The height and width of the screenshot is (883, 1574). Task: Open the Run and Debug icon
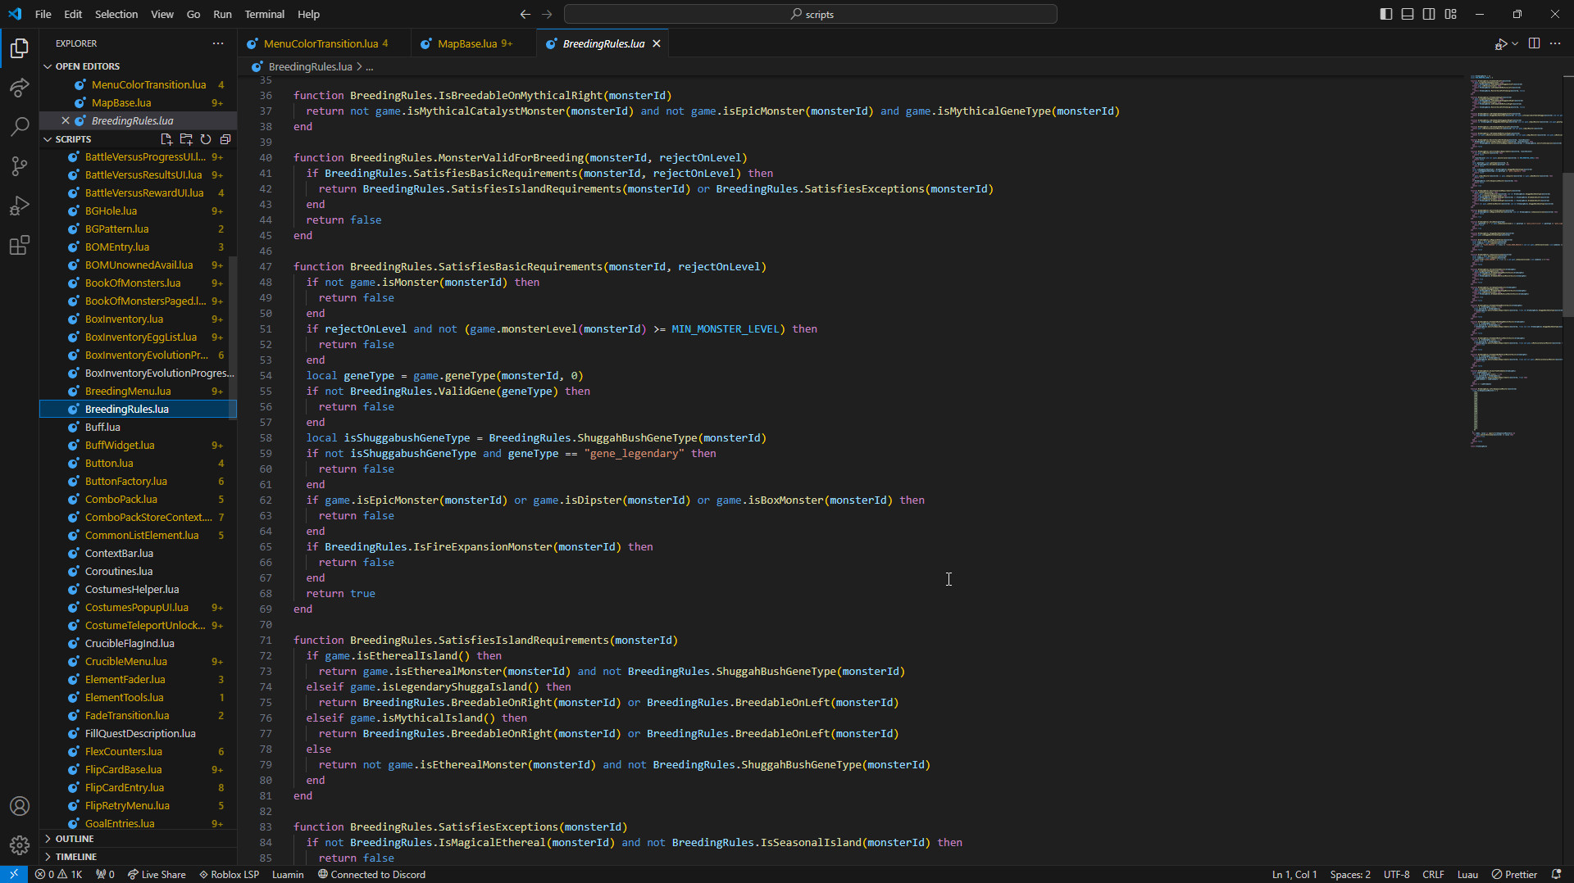click(19, 206)
